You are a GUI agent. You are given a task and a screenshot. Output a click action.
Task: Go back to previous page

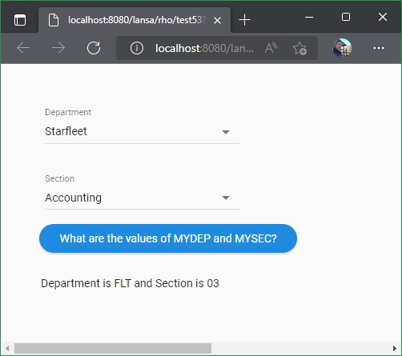tap(23, 48)
